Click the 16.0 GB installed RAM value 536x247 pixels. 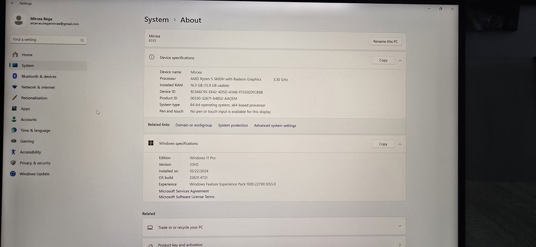(x=210, y=86)
